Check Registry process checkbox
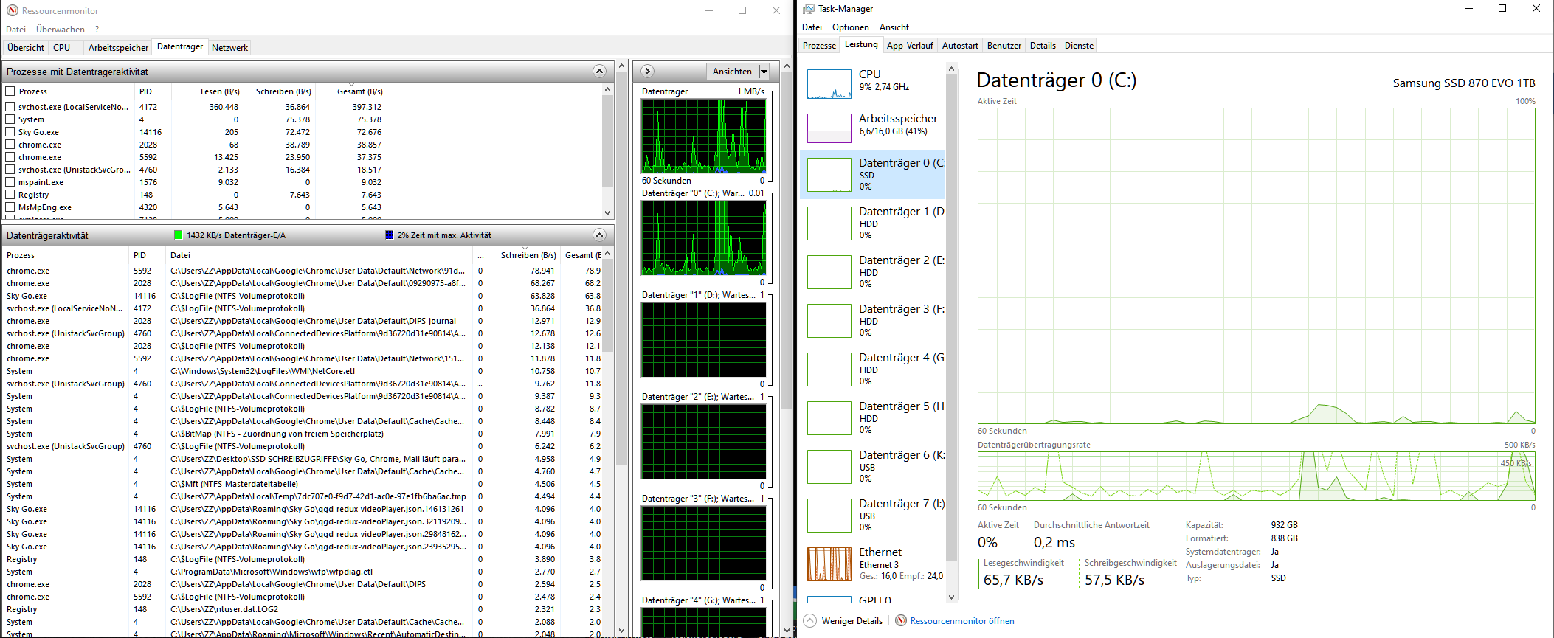This screenshot has height=638, width=1554. [10, 195]
